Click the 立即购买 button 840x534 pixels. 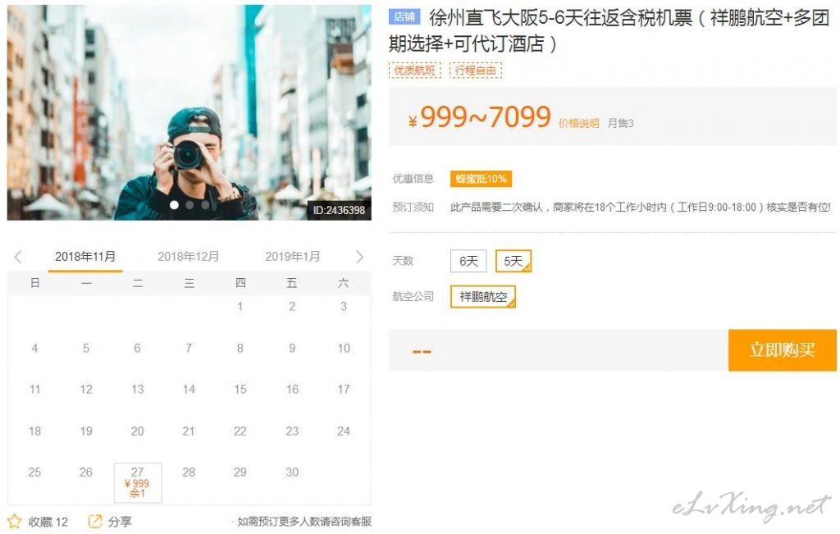[782, 350]
